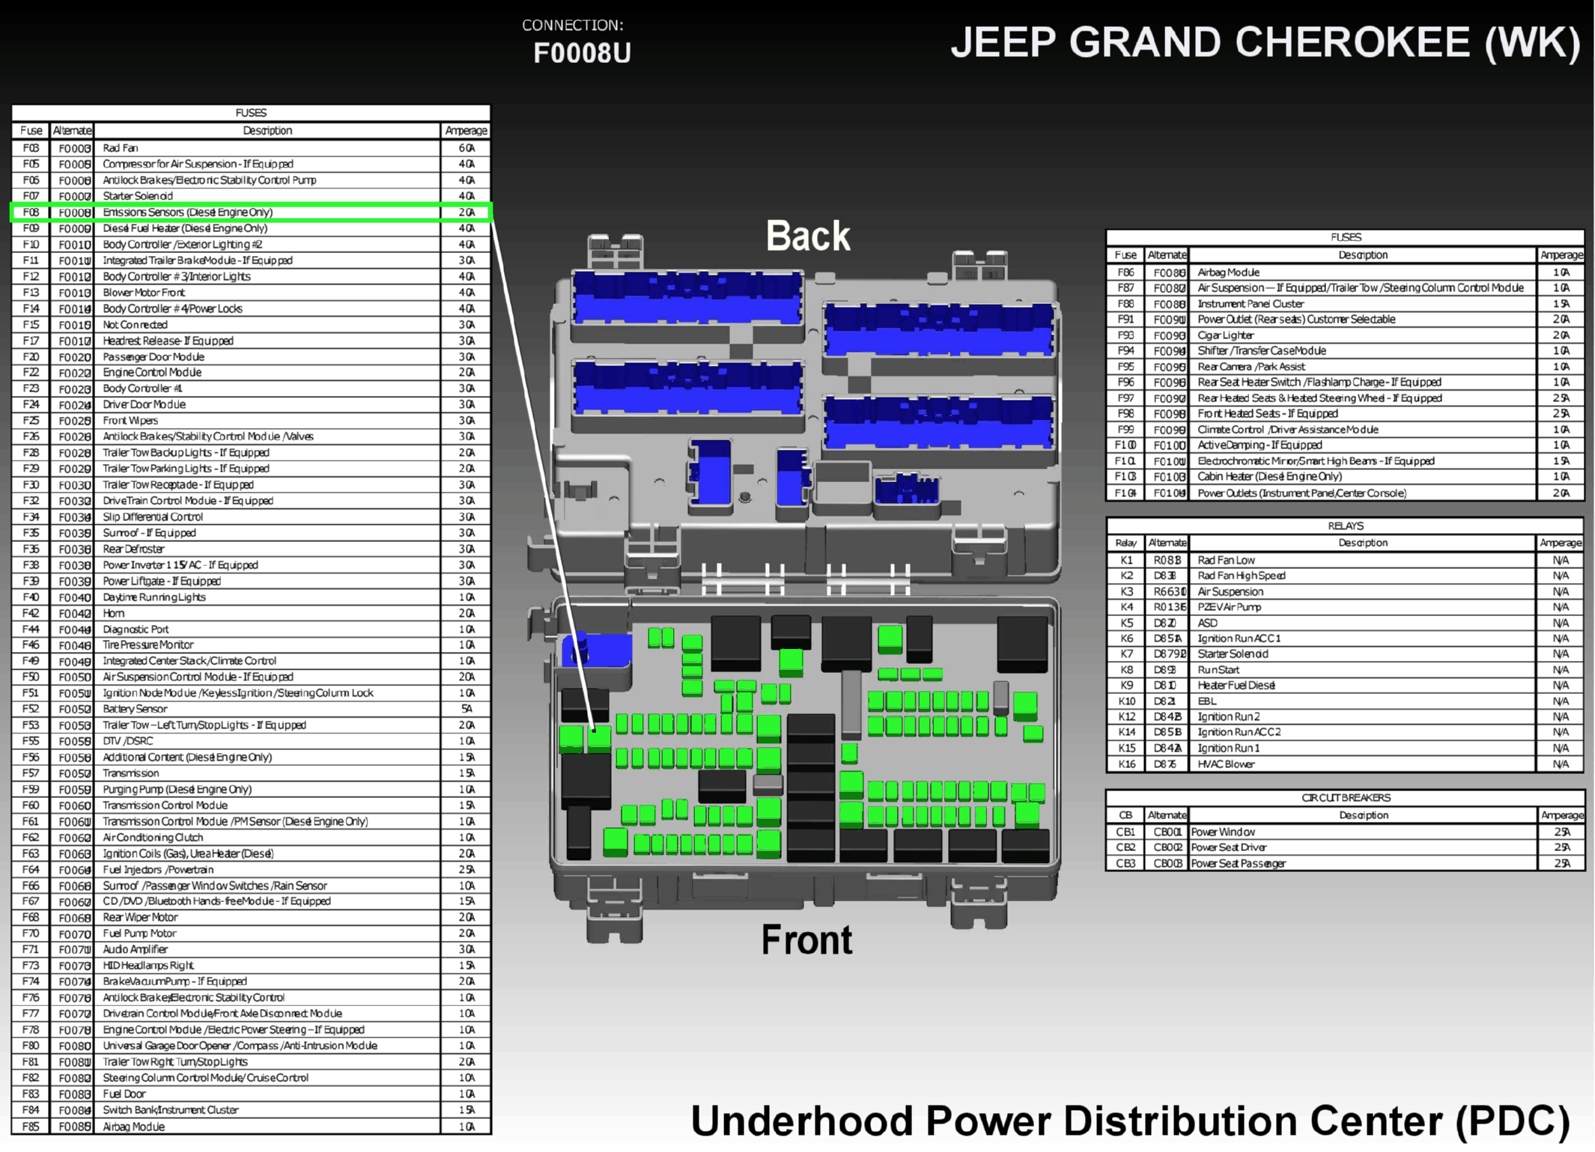The image size is (1595, 1152).
Task: Click highlighted "Emissions Sensors (Diesel Engine Only)" row
Action: pos(251,213)
